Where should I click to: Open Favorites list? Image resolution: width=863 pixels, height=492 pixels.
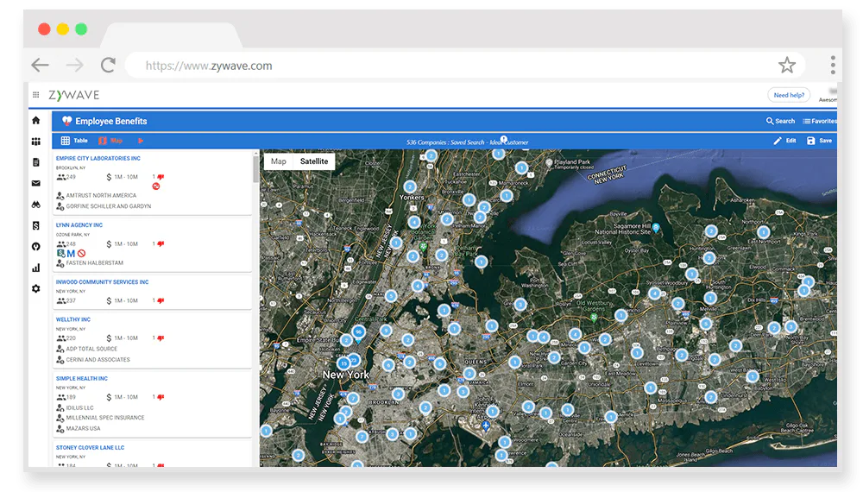(x=820, y=121)
